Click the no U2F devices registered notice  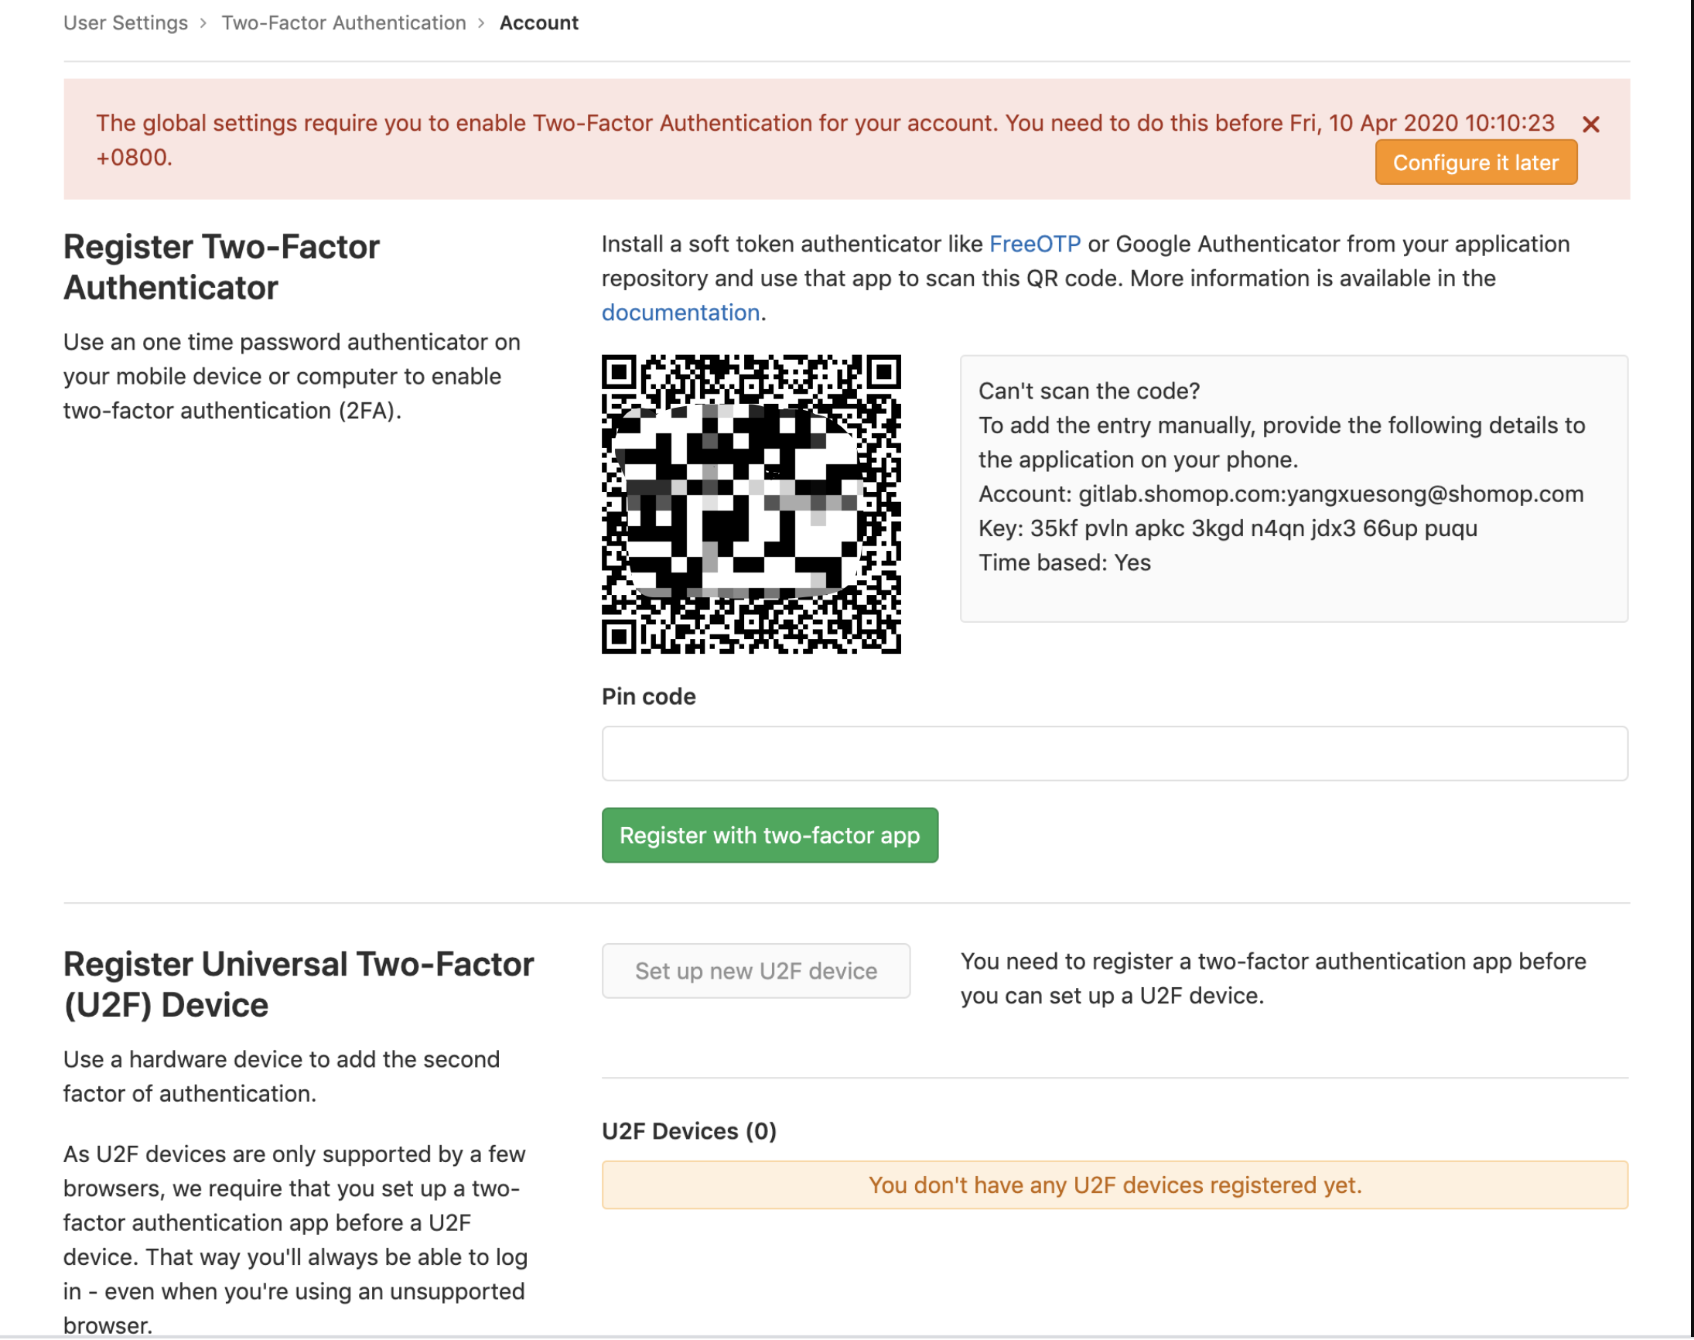(x=1114, y=1184)
